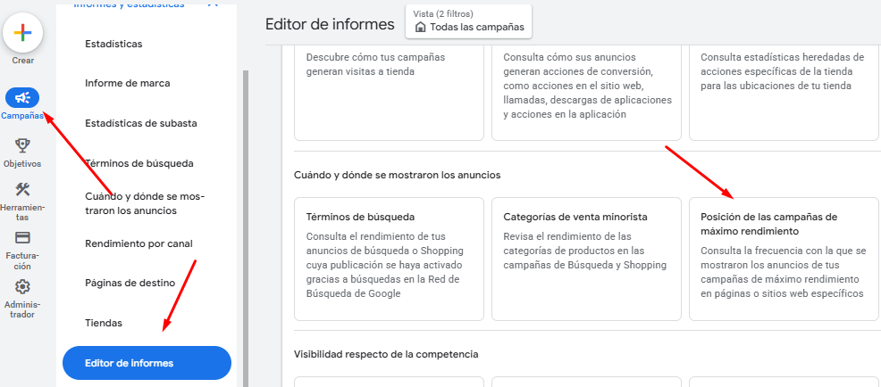881x387 pixels.
Task: Open the Herramientas tools icon
Action: coord(22,189)
